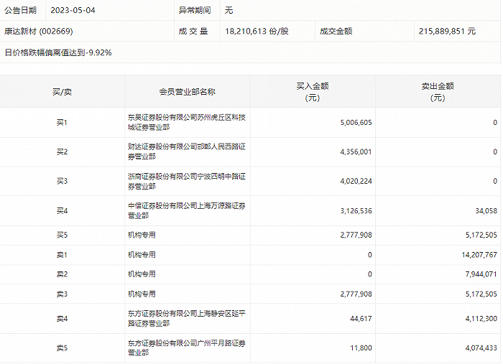Click the 日价格跌幅偏离值达到-9.92% notice text
Screen dimensions: 503x364
(58, 52)
